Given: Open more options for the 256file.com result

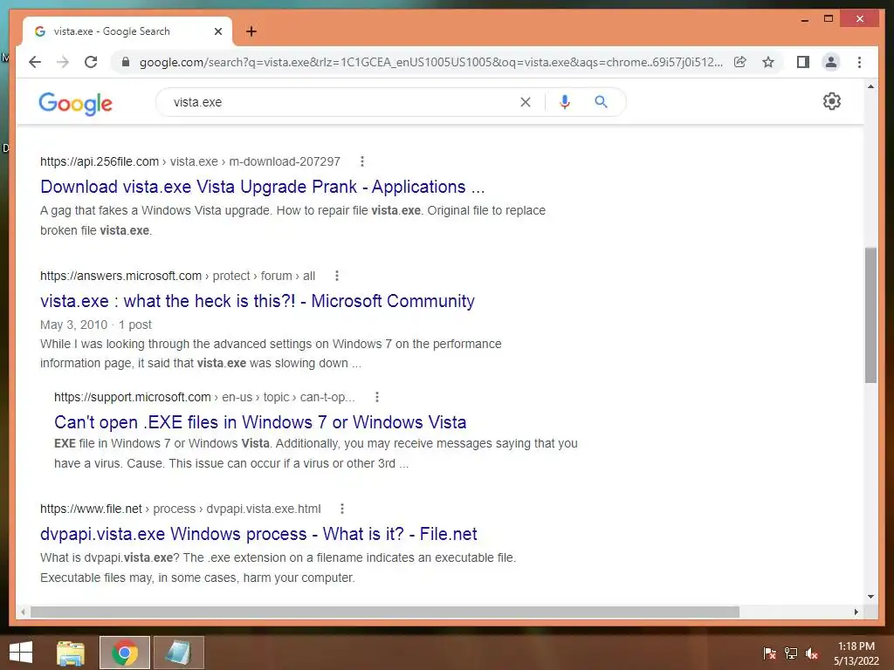Looking at the screenshot, I should point(362,161).
